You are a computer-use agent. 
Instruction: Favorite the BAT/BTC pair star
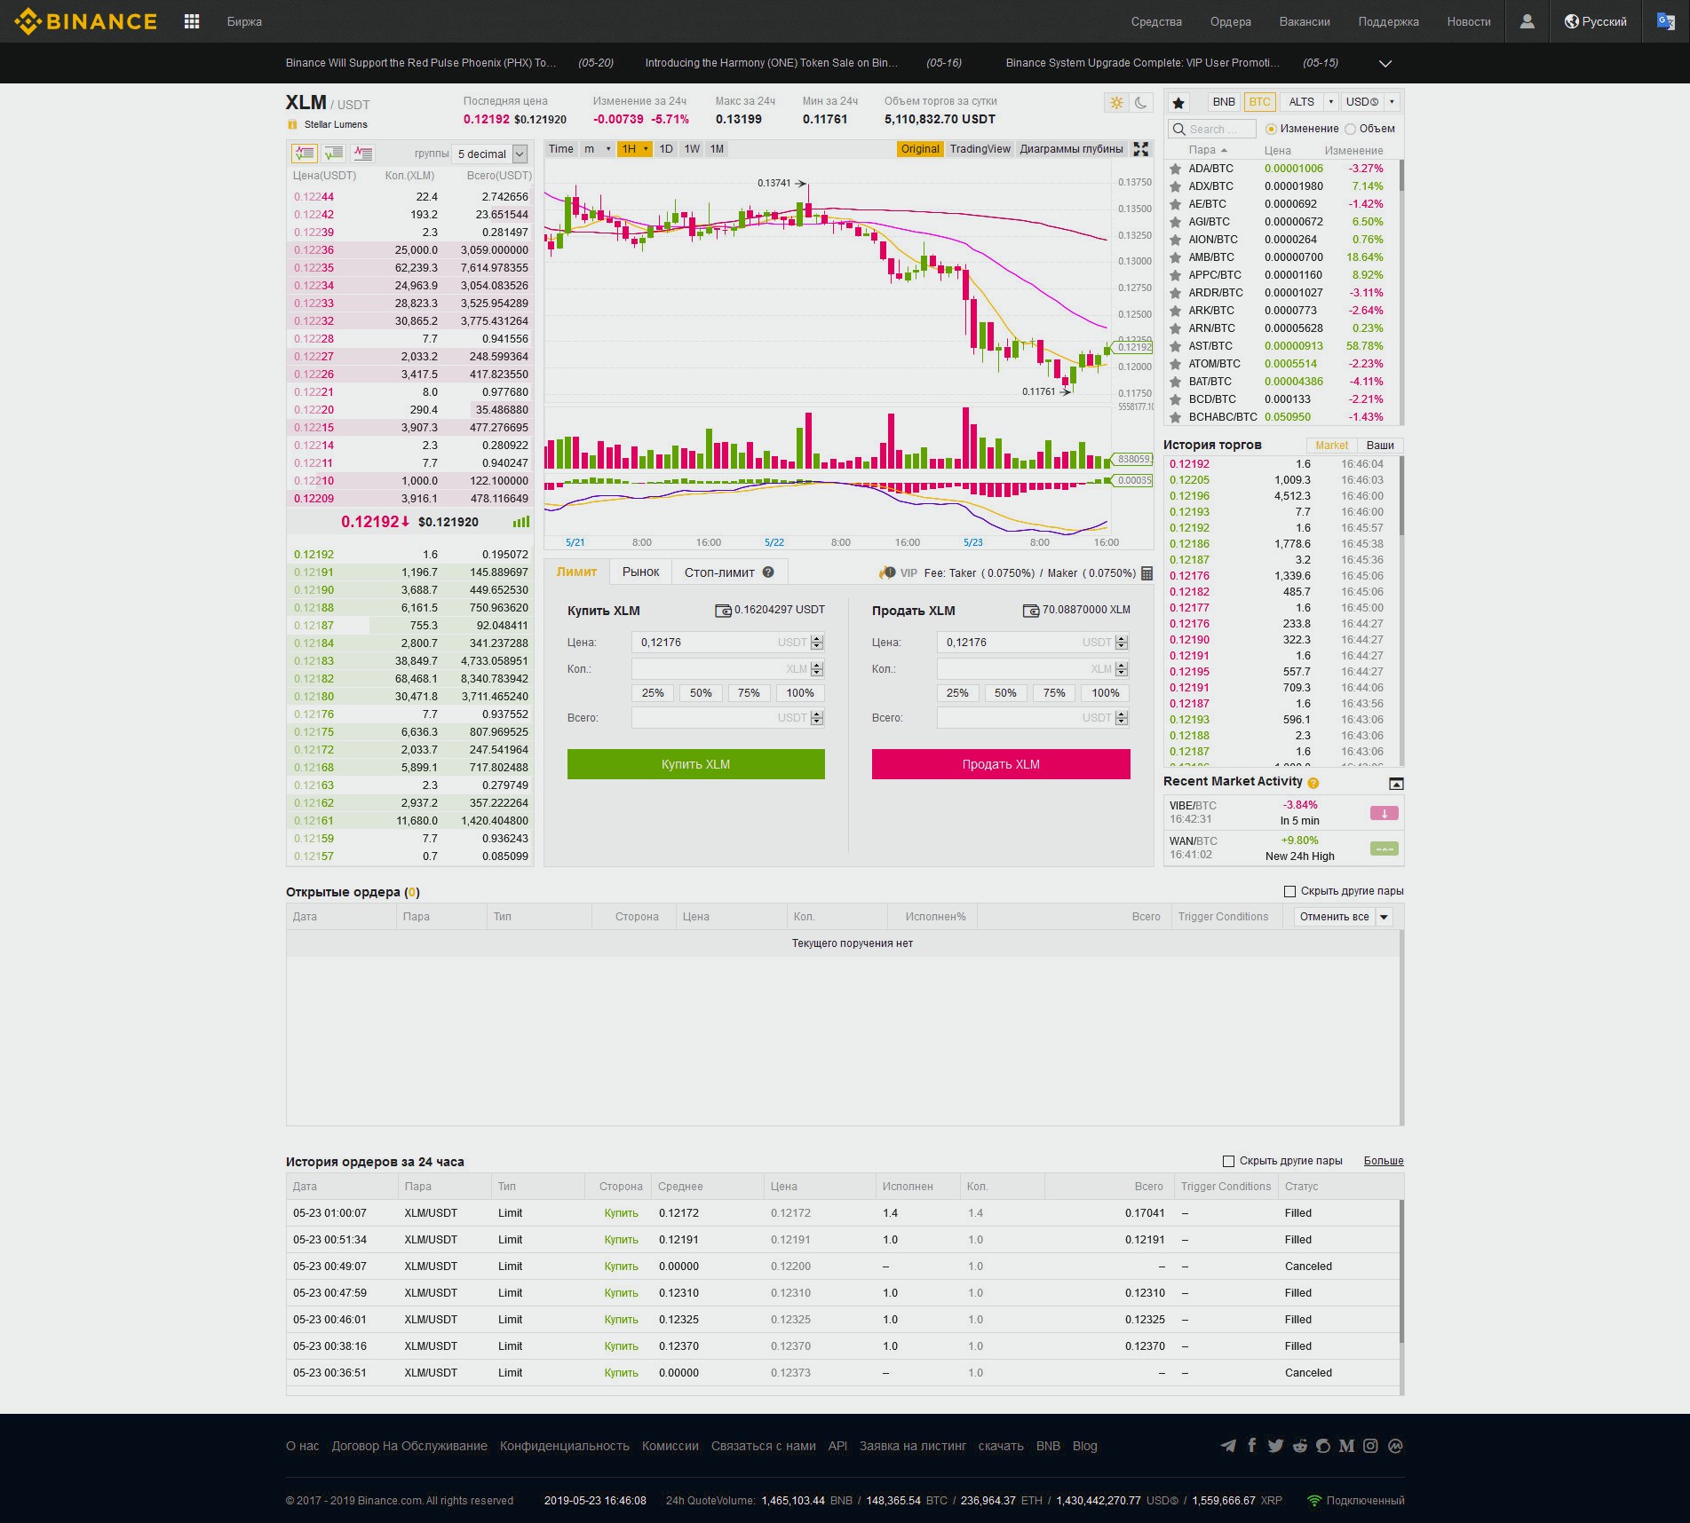pos(1175,382)
